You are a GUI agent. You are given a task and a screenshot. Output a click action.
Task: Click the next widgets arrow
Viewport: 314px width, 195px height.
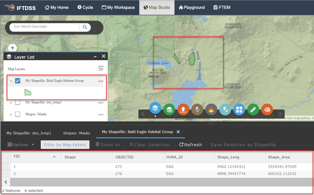pyautogui.click(x=280, y=114)
